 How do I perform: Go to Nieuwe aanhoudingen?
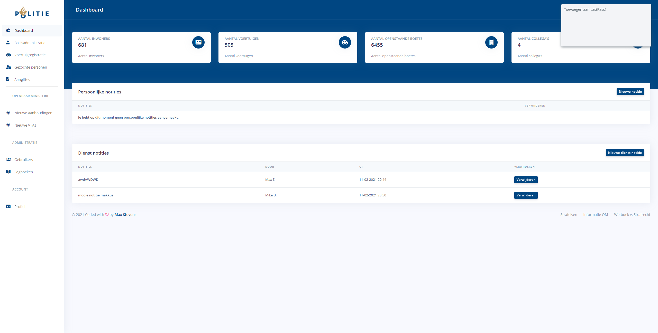(x=33, y=113)
